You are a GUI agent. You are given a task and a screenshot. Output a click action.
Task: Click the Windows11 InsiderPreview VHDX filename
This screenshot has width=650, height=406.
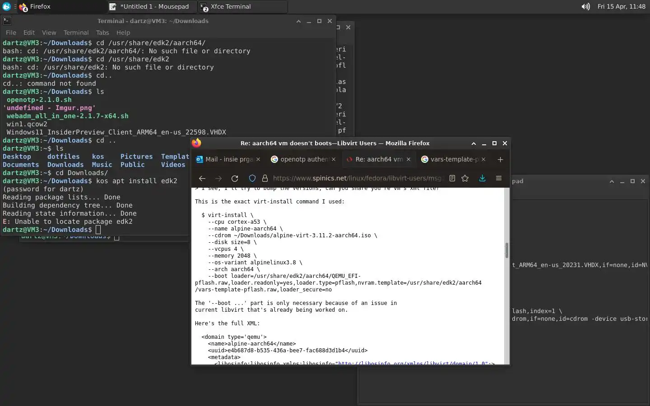click(116, 132)
